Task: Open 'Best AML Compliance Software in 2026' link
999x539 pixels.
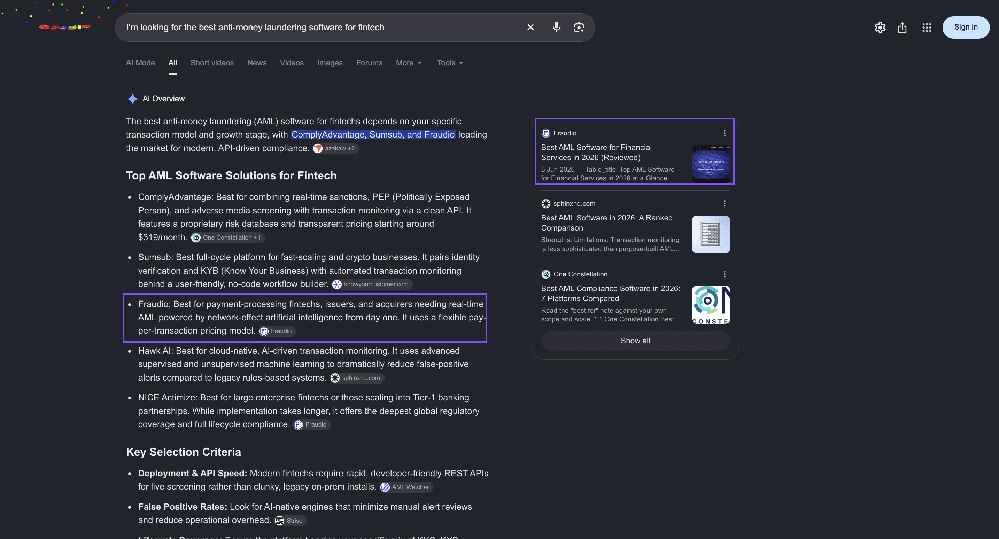Action: 610,294
